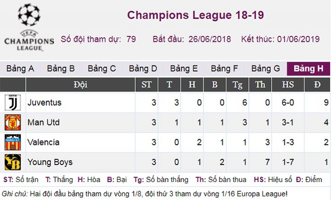Click the Juventus club crest

[x=12, y=102]
